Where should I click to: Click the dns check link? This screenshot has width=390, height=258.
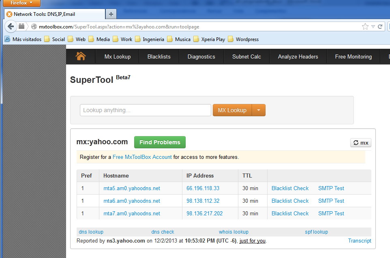(x=163, y=232)
